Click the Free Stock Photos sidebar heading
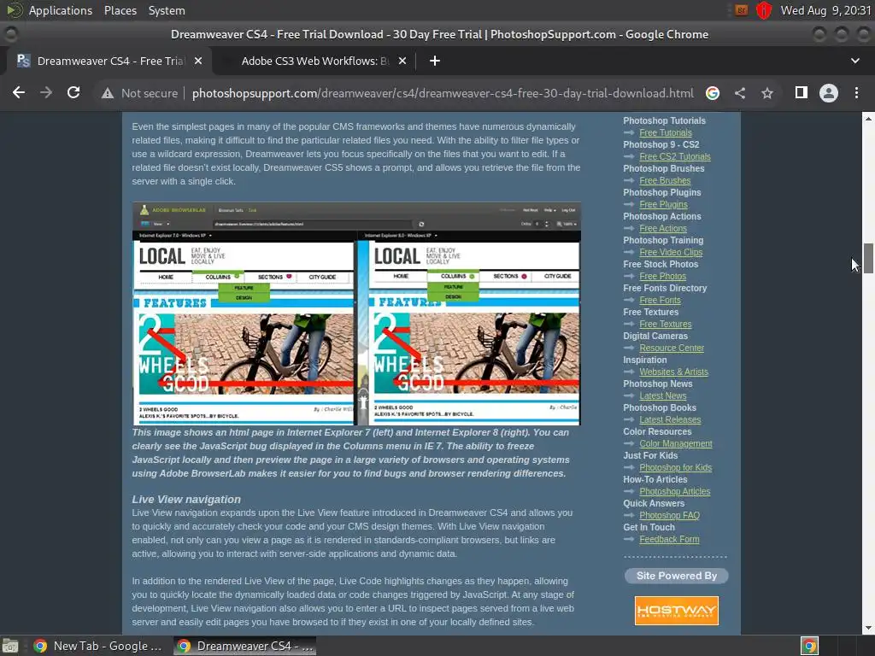The image size is (875, 656). pos(661,265)
